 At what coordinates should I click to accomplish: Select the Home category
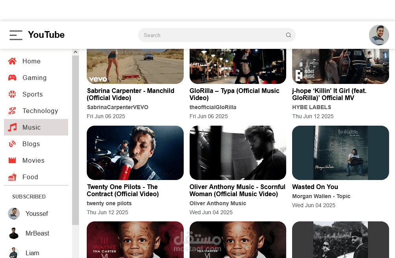(x=36, y=61)
